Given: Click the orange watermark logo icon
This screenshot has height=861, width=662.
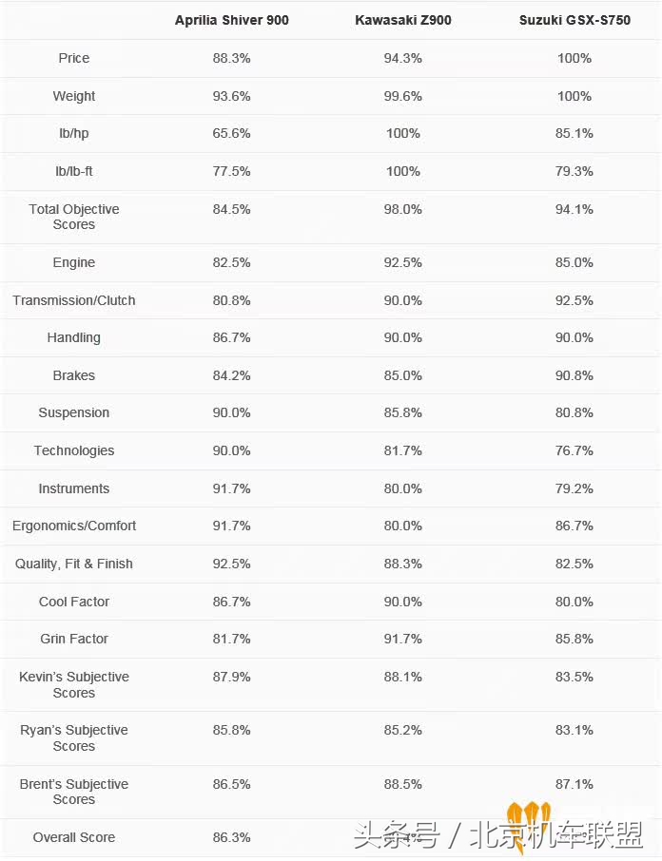Looking at the screenshot, I should [x=528, y=825].
